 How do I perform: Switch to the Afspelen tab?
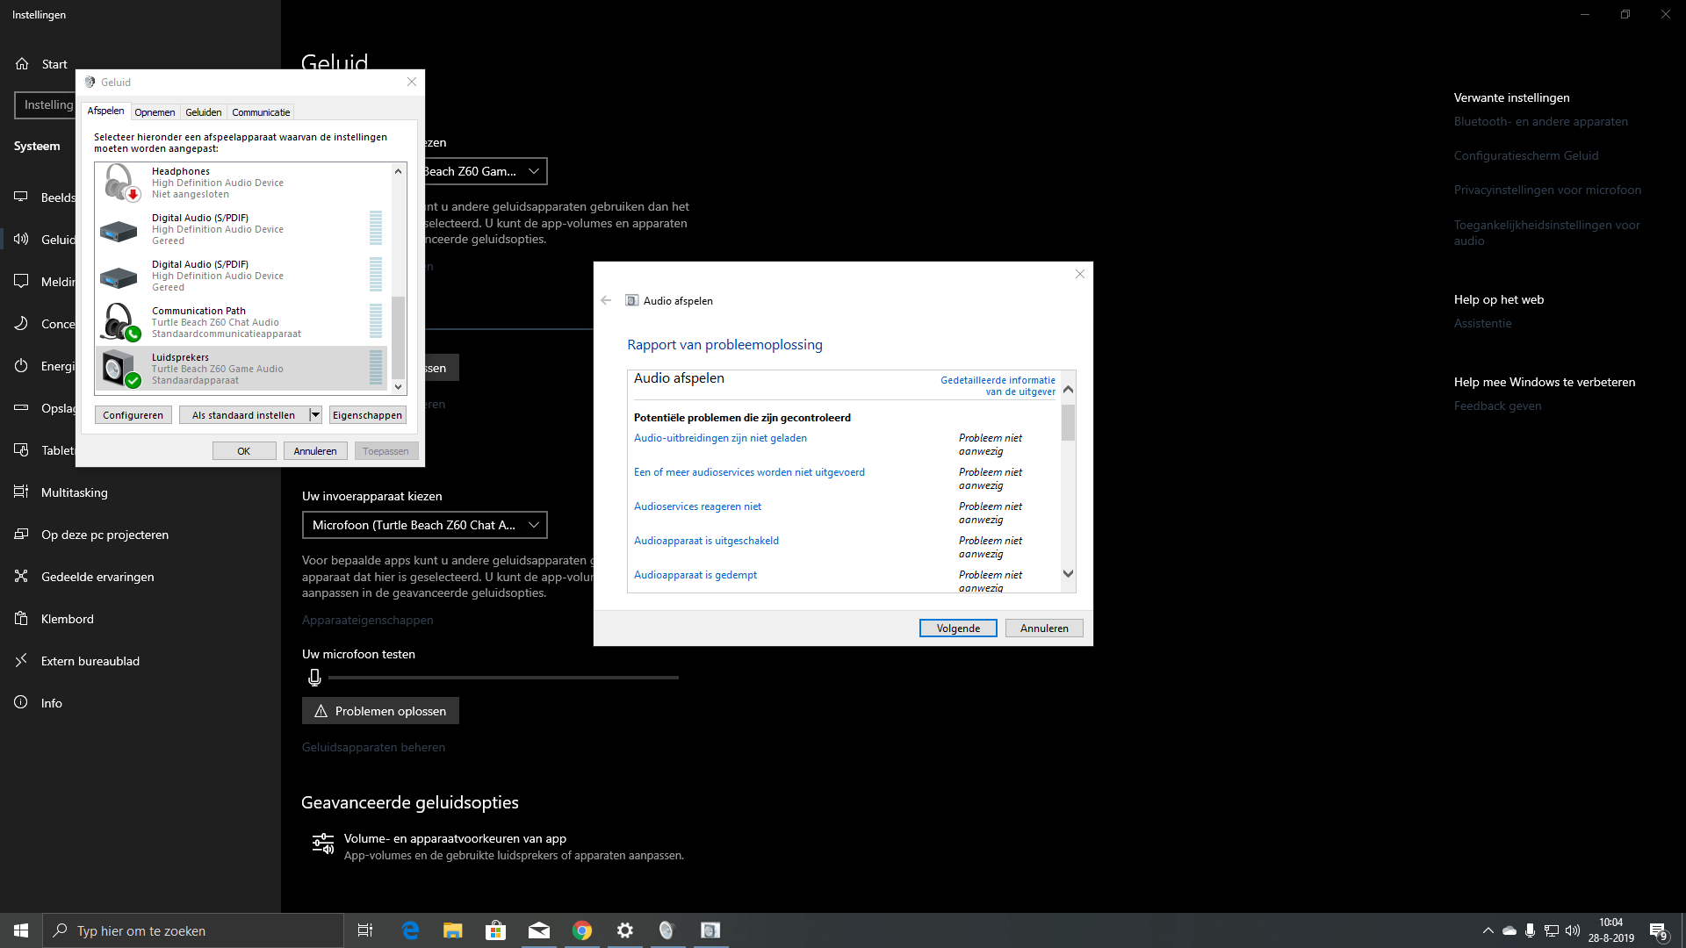click(x=105, y=111)
